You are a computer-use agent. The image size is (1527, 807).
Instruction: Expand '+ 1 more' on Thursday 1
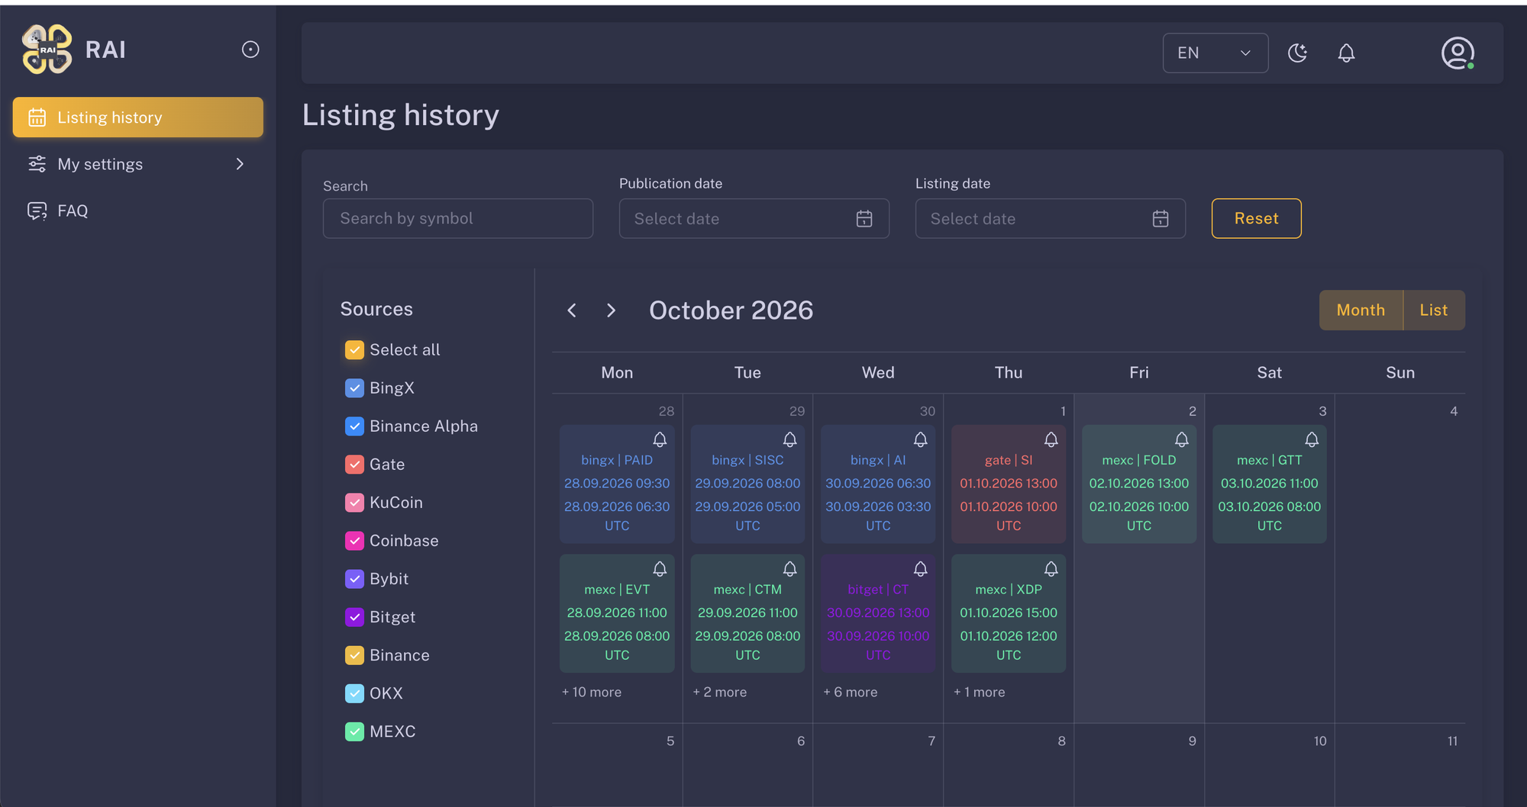coord(980,692)
